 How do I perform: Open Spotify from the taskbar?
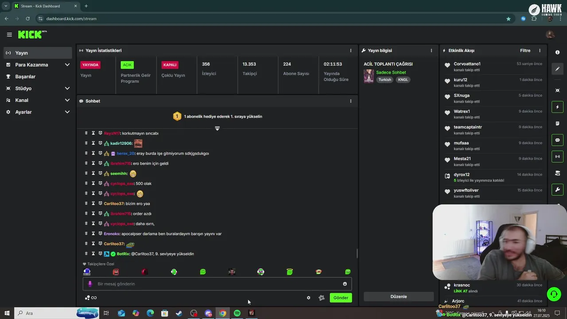(237, 313)
